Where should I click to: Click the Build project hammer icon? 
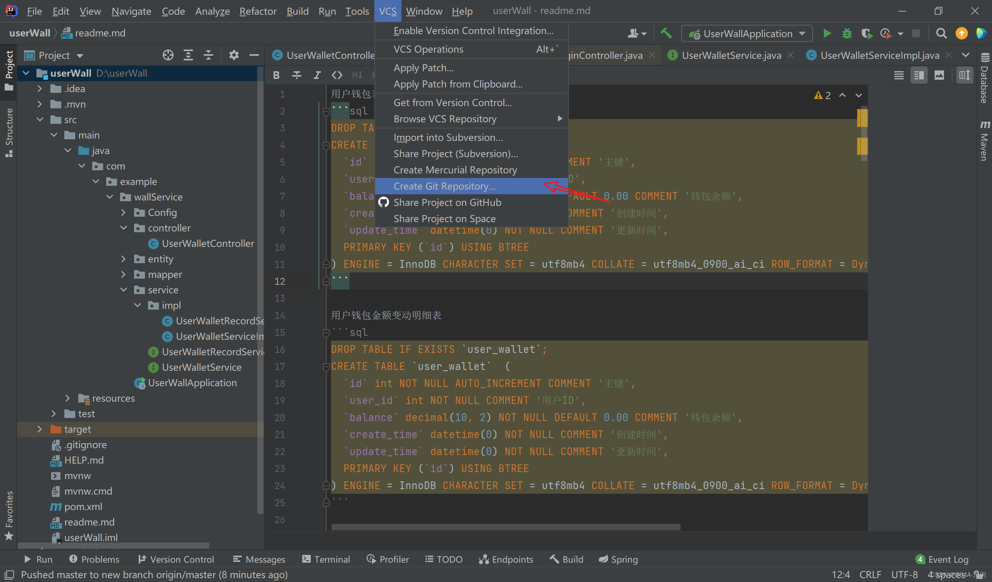[666, 34]
